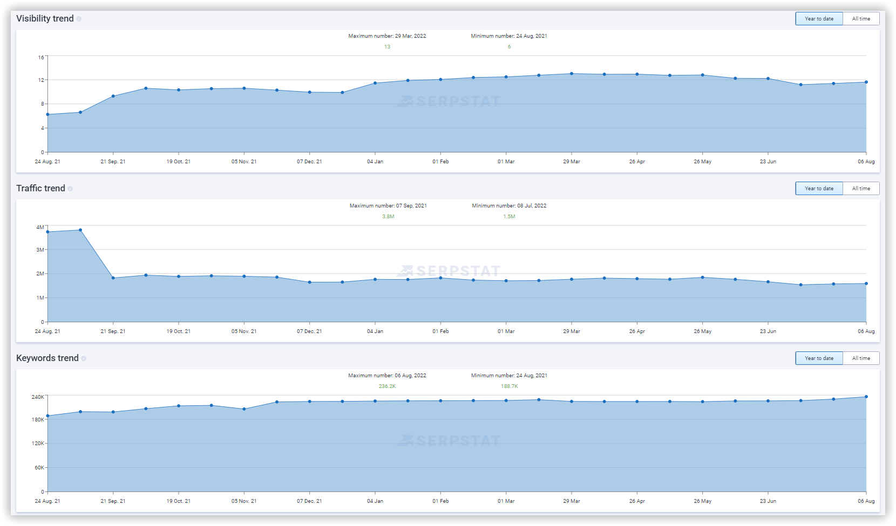Image resolution: width=896 pixels, height=526 pixels.
Task: Select Year to date for Keywords trend
Action: click(x=819, y=358)
